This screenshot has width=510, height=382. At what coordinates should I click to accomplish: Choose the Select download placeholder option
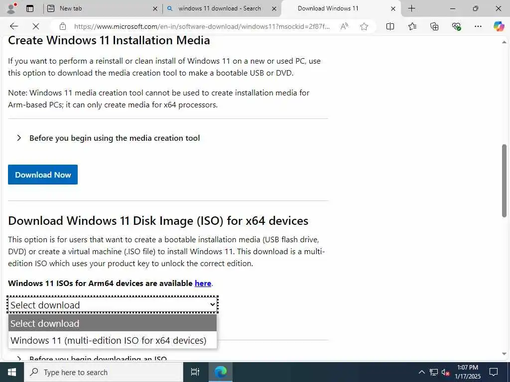pos(113,323)
